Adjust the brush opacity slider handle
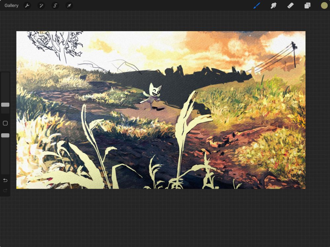Image resolution: width=330 pixels, height=247 pixels. pos(5,135)
